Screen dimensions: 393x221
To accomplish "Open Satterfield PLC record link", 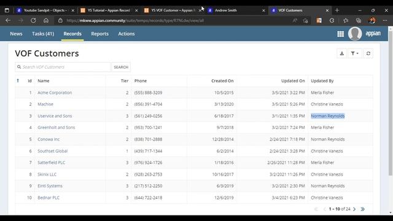I will (x=52, y=162).
